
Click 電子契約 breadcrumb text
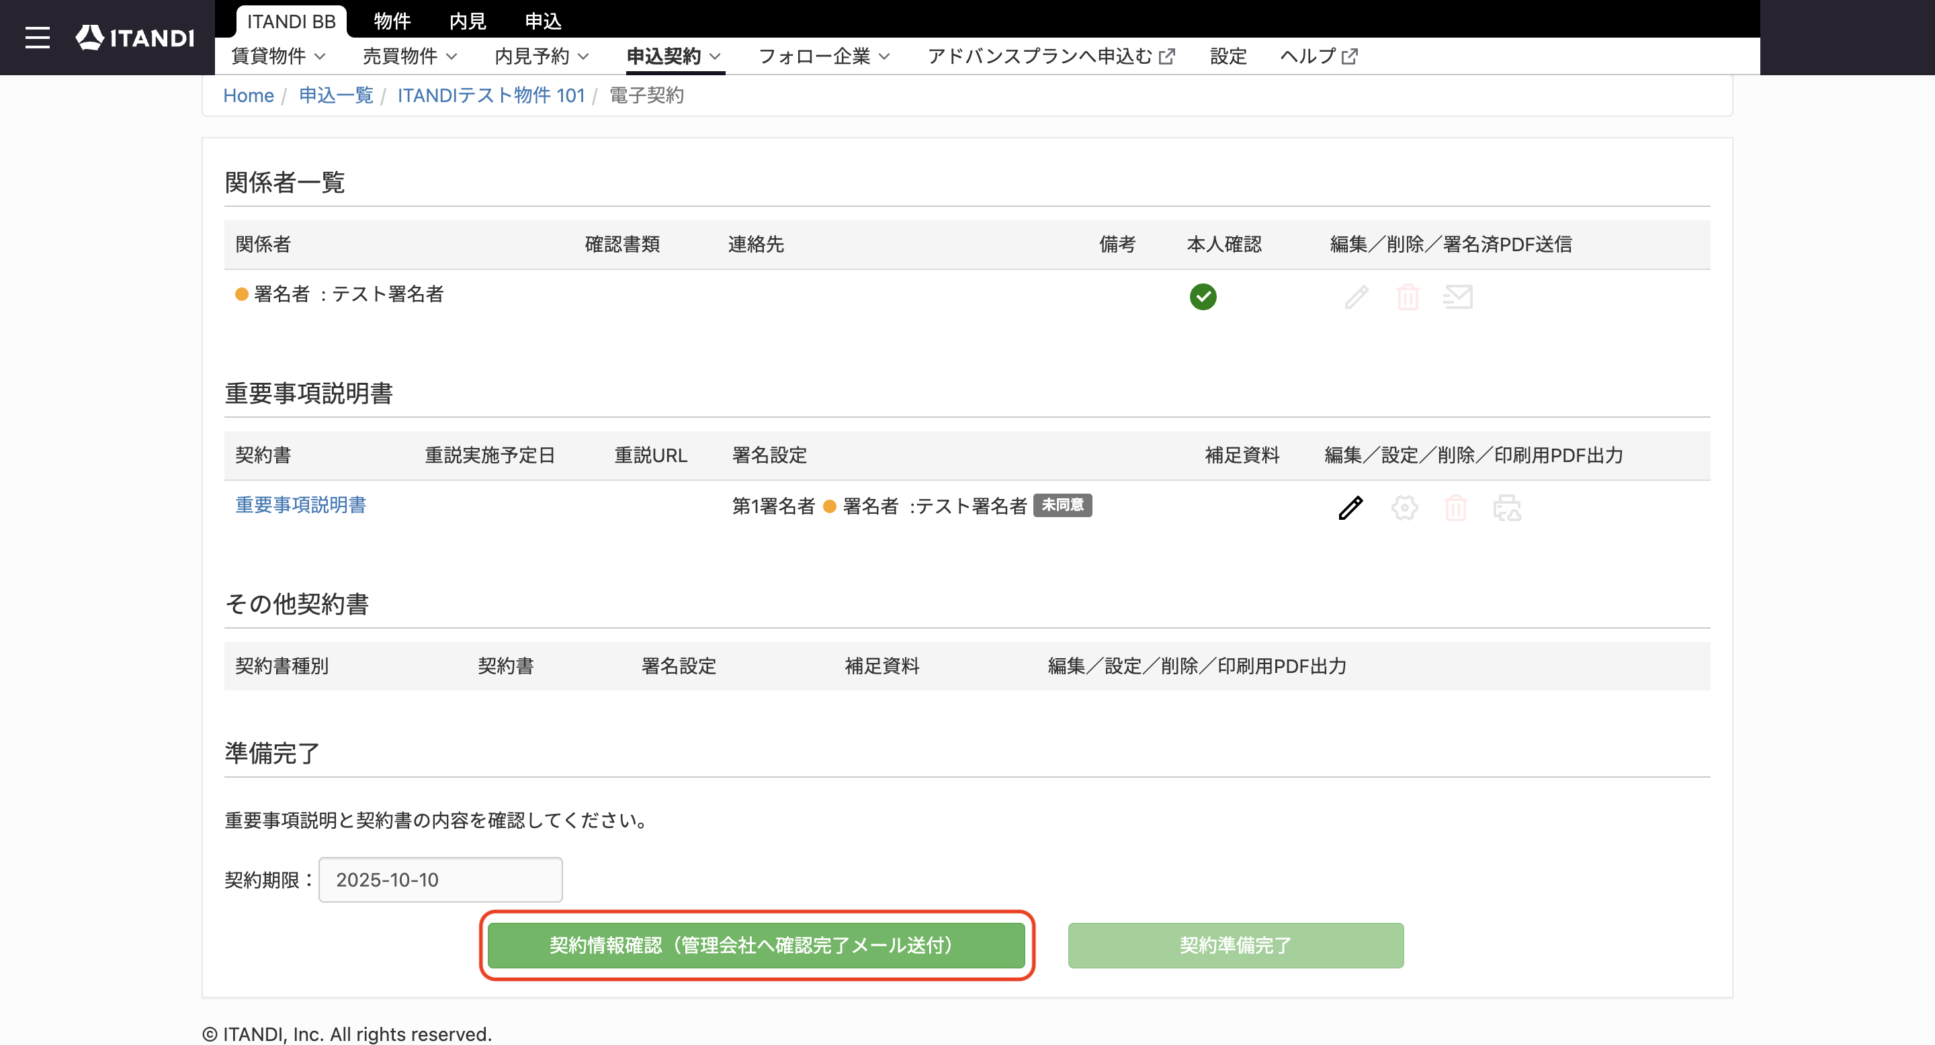coord(647,95)
